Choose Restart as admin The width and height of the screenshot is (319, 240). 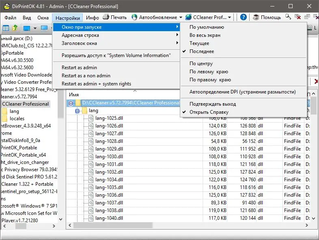coord(116,68)
